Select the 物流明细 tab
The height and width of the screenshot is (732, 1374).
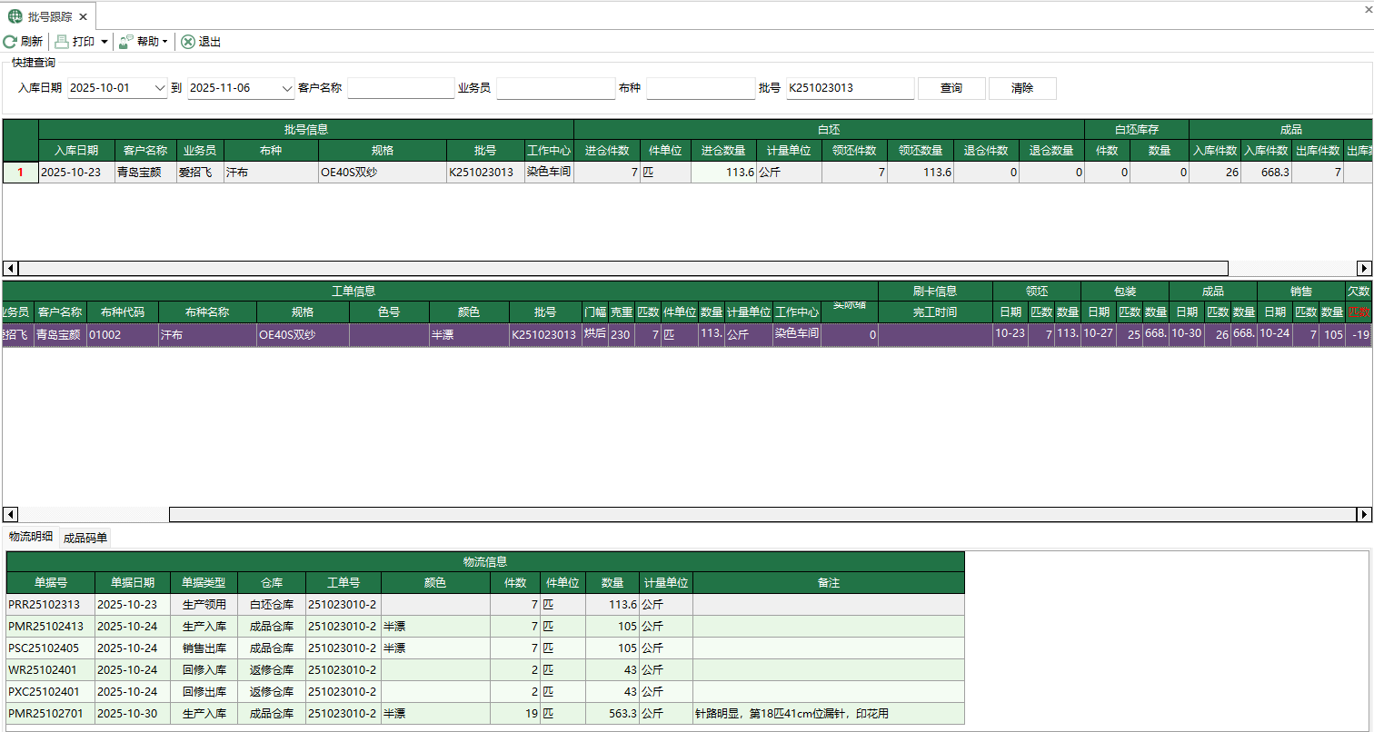click(x=31, y=537)
